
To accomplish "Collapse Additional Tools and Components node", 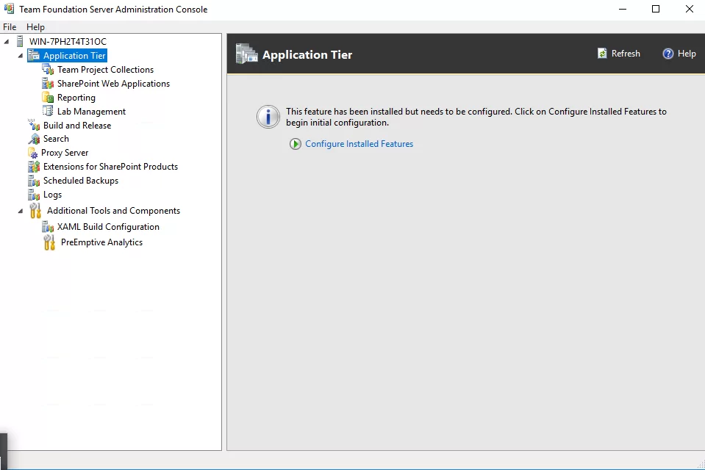I will click(x=21, y=211).
